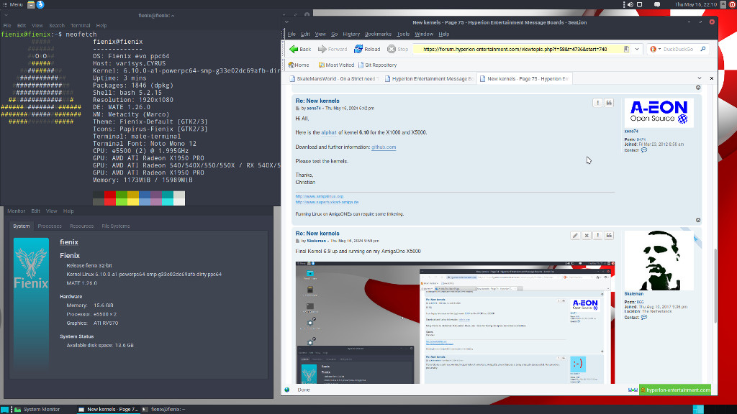Image resolution: width=737 pixels, height=414 pixels.
Task: Open the alpha1 link in xeno74's post
Action: [x=328, y=132]
